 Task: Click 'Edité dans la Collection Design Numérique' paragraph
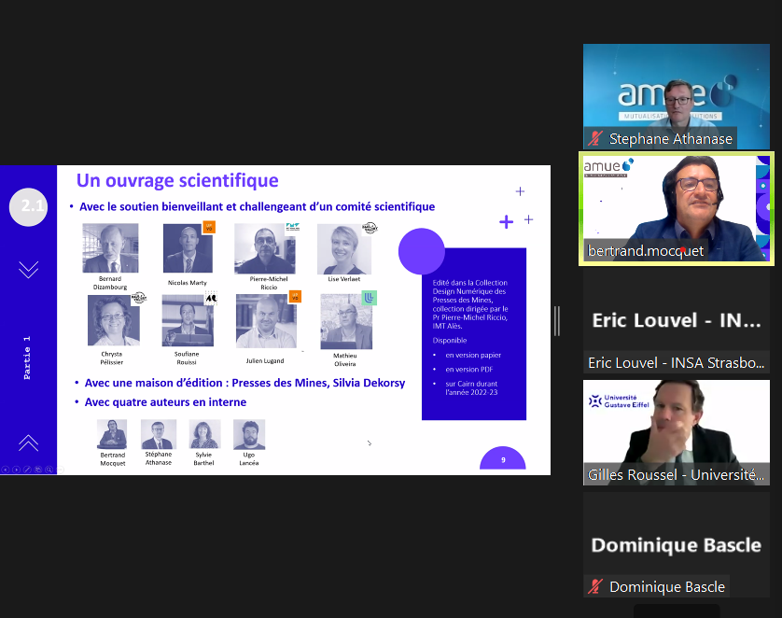coord(469,304)
